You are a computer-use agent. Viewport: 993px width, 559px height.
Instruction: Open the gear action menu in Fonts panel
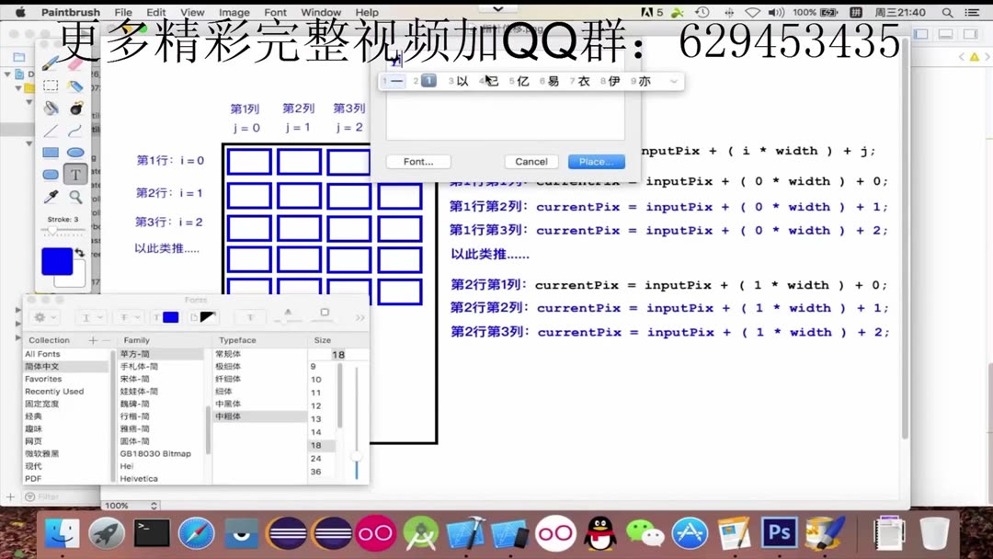tap(40, 316)
